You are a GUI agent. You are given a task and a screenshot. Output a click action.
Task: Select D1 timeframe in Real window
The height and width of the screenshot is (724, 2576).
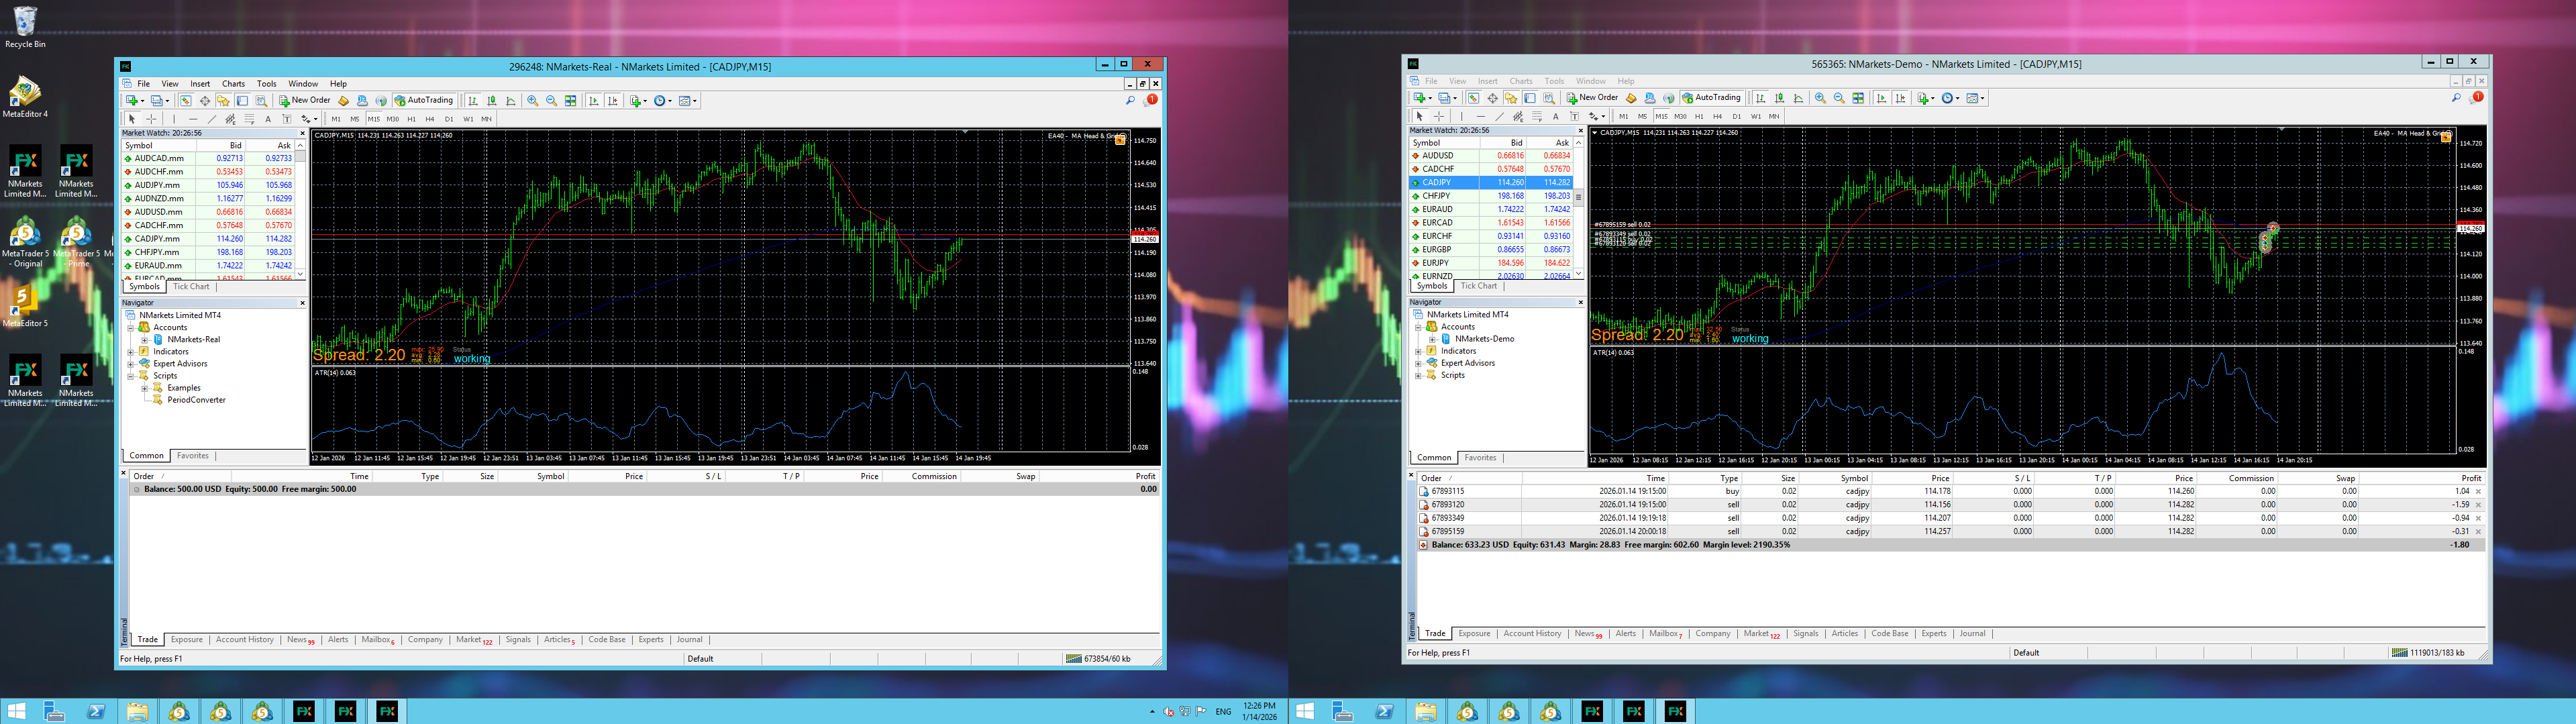pos(449,119)
